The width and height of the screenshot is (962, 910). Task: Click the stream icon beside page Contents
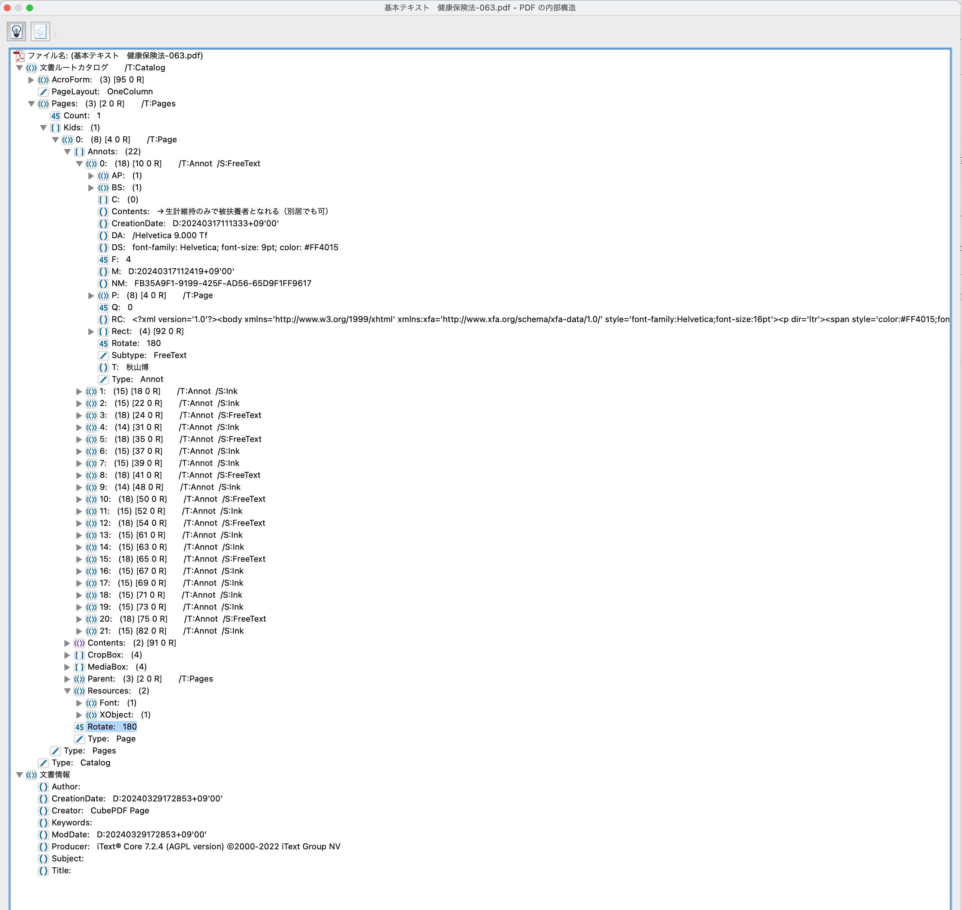pyautogui.click(x=79, y=643)
